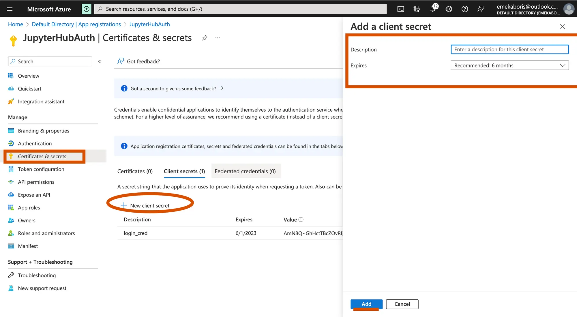Click Cancel to dismiss client secret dialog
The image size is (577, 317).
coord(402,304)
